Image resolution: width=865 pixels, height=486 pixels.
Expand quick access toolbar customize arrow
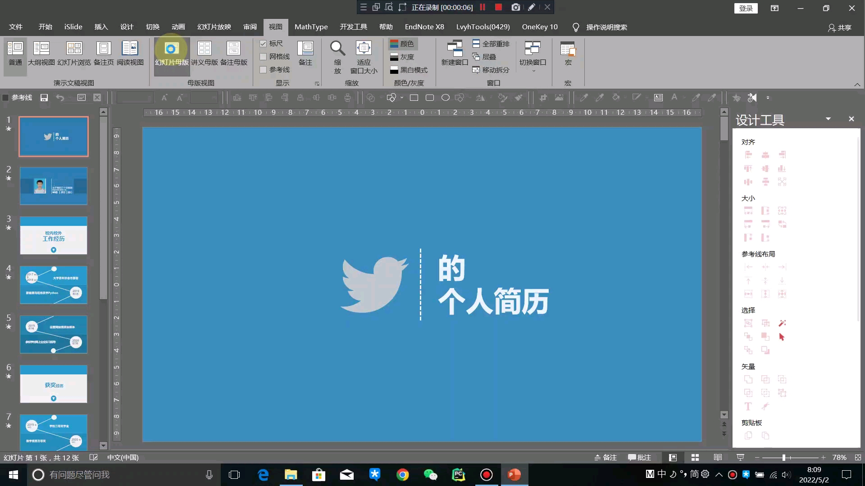(768, 98)
